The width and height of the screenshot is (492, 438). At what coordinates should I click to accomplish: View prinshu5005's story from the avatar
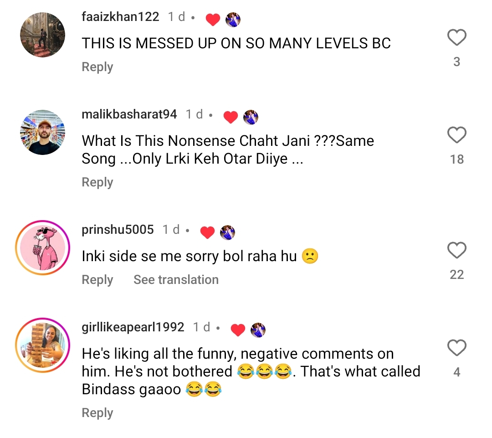pyautogui.click(x=43, y=247)
